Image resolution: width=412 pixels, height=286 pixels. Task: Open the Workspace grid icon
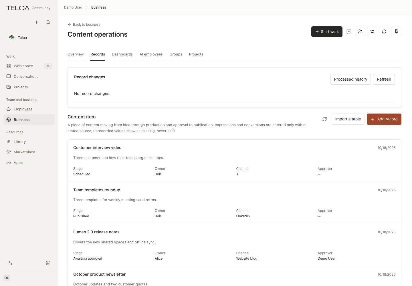tap(9, 66)
